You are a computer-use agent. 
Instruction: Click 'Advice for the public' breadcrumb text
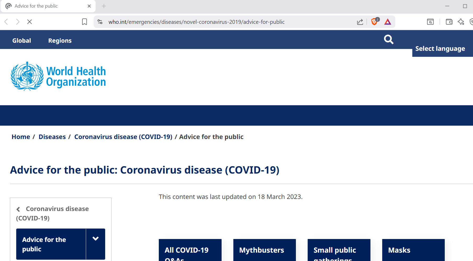[x=211, y=137]
